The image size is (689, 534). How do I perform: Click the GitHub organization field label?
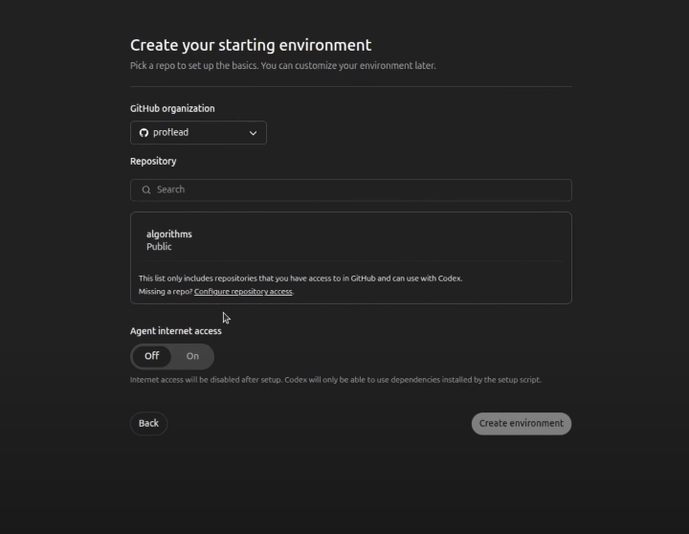click(x=172, y=108)
